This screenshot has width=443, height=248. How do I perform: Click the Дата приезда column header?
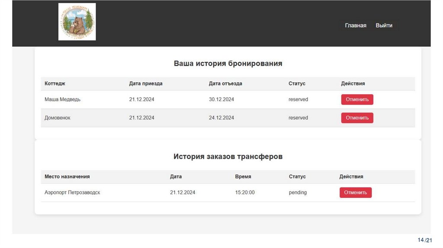(146, 83)
